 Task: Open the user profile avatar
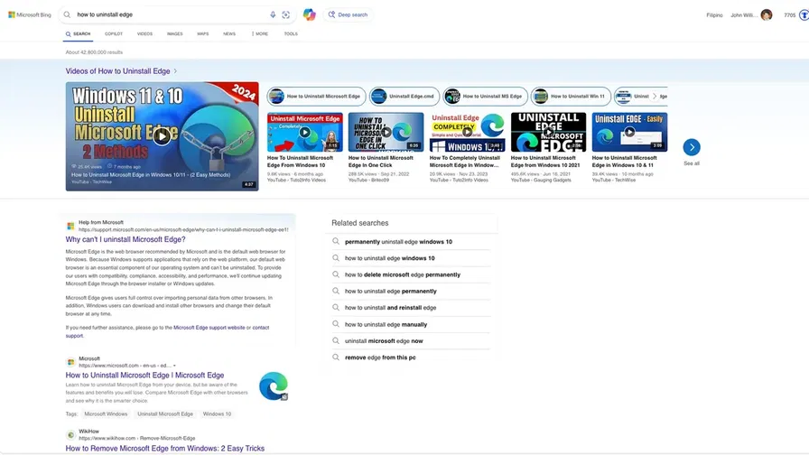767,14
